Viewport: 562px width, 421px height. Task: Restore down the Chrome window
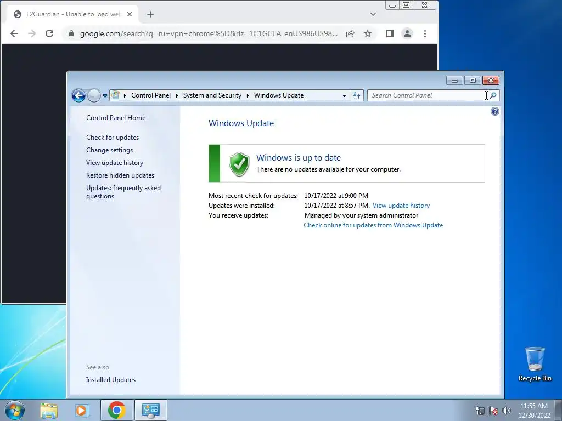tap(406, 5)
